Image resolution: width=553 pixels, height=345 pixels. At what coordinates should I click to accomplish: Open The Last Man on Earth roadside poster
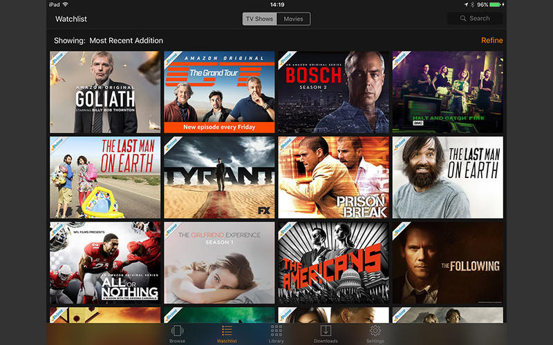pyautogui.click(x=105, y=177)
